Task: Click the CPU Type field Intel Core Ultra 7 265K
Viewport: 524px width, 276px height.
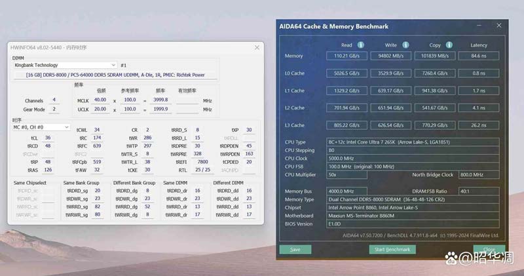Action: pos(413,142)
